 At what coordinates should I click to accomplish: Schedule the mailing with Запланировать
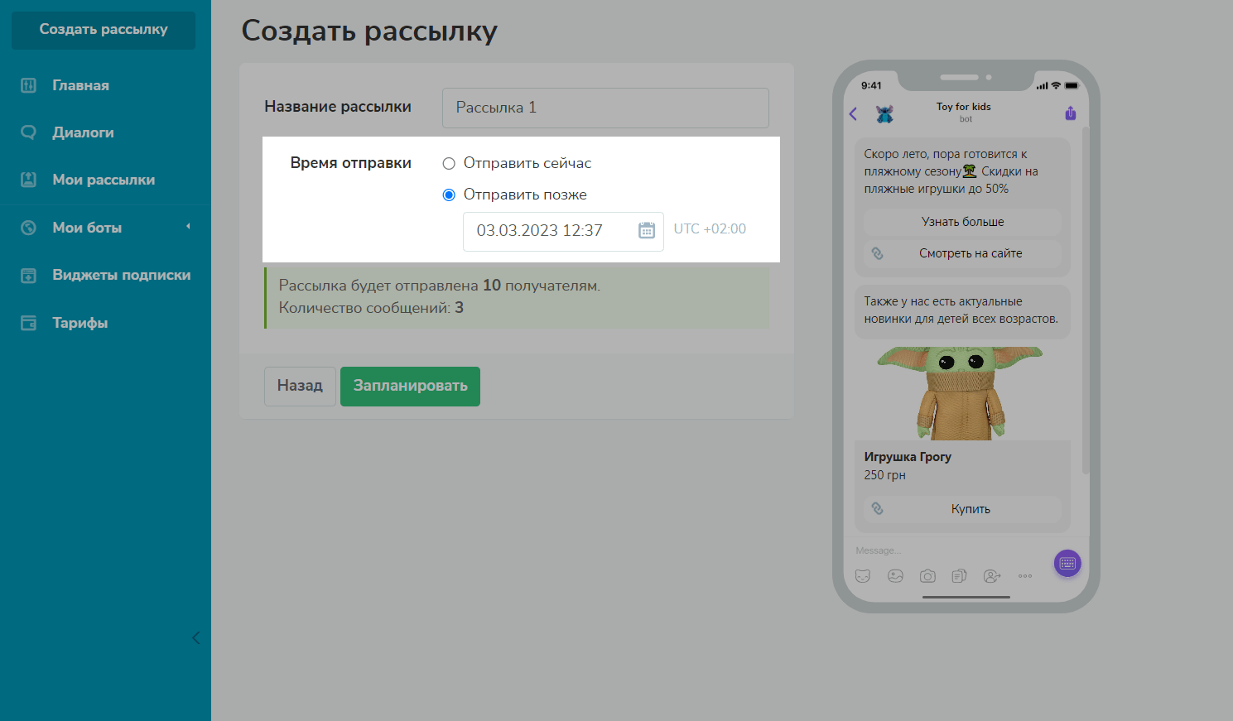(410, 387)
